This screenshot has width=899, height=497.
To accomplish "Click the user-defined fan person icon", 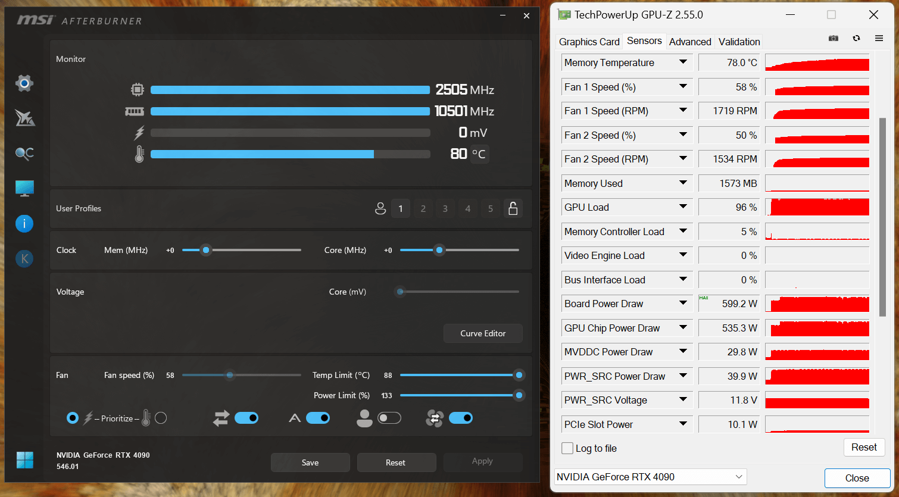I will point(364,418).
